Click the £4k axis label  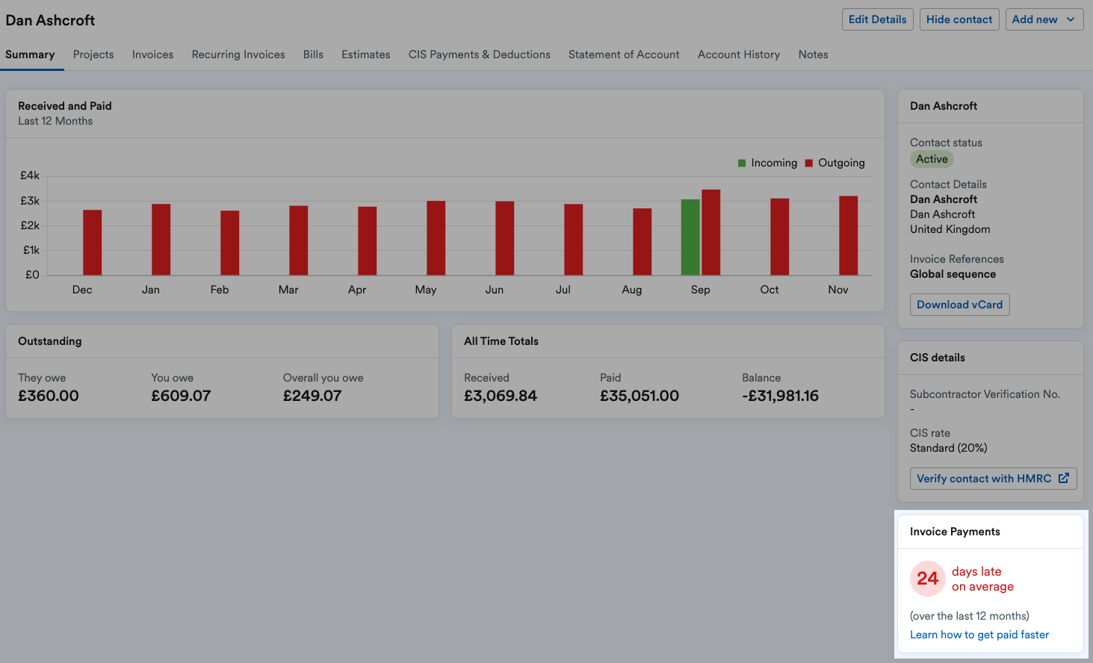(x=30, y=175)
